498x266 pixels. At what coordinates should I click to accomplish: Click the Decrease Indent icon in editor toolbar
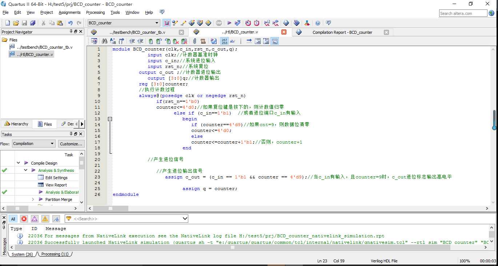coord(140,41)
